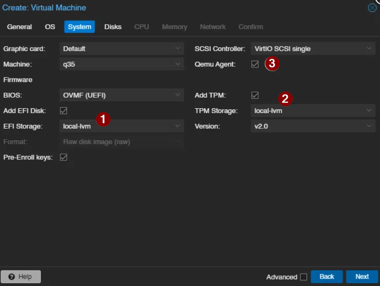Click the red number 3 annotation marker
The height and width of the screenshot is (286, 380).
pyautogui.click(x=272, y=64)
